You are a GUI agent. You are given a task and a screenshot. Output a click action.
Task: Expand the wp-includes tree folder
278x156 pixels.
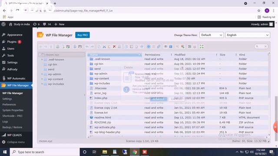coord(42,84)
